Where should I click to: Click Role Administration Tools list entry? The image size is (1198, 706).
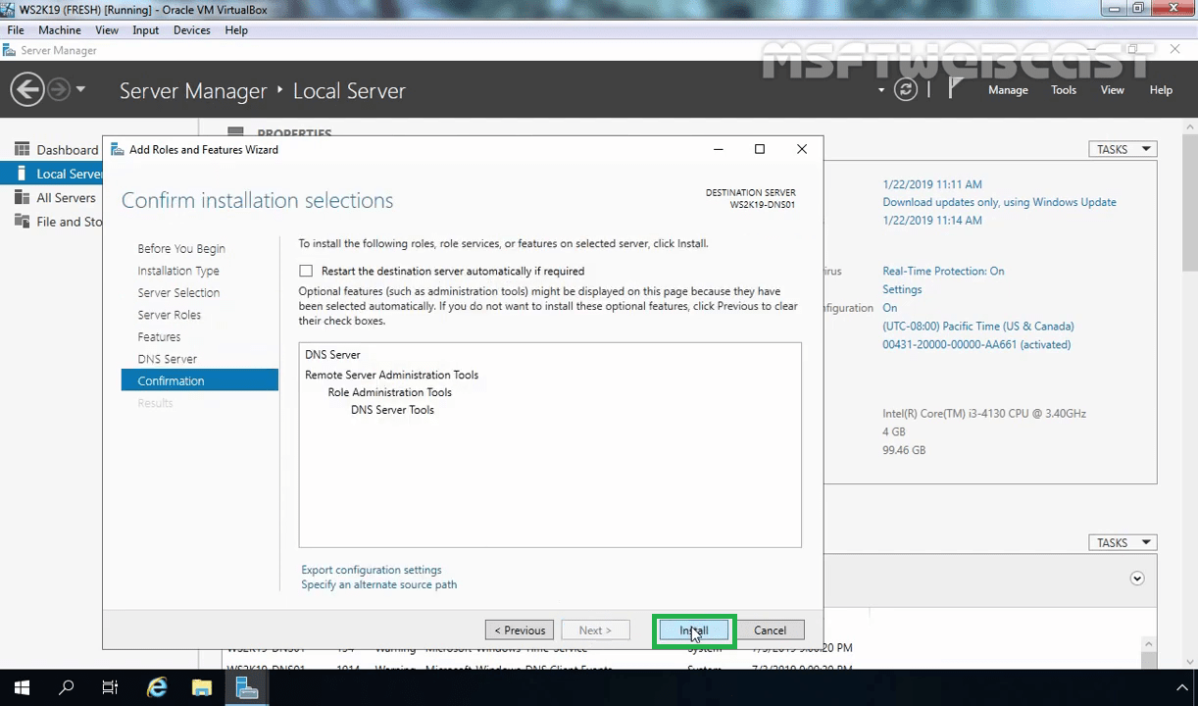pyautogui.click(x=389, y=392)
